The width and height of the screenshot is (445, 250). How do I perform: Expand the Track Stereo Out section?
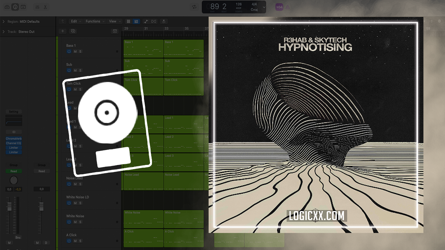3,32
